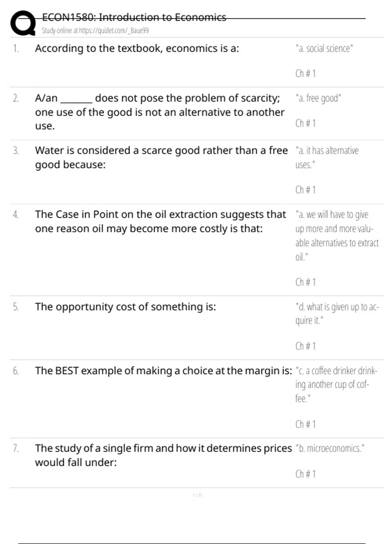Click the answer 'a. social science'
The width and height of the screenshot is (384, 544).
pos(324,48)
